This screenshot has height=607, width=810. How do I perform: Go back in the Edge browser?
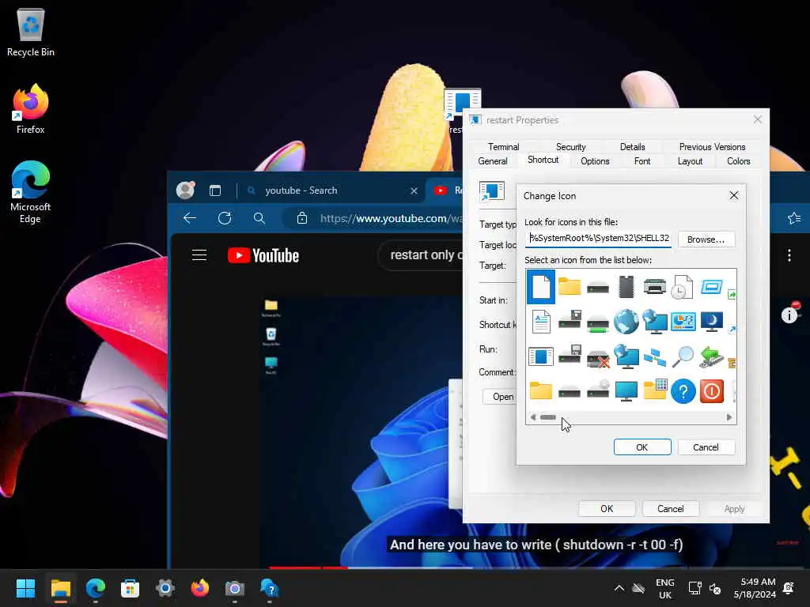pos(190,218)
